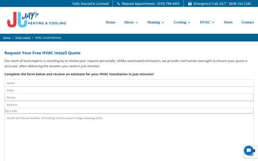Click the emergency icon beside Call 24/7
Image resolution: width=258 pixels, height=161 pixels.
pyautogui.click(x=190, y=4)
